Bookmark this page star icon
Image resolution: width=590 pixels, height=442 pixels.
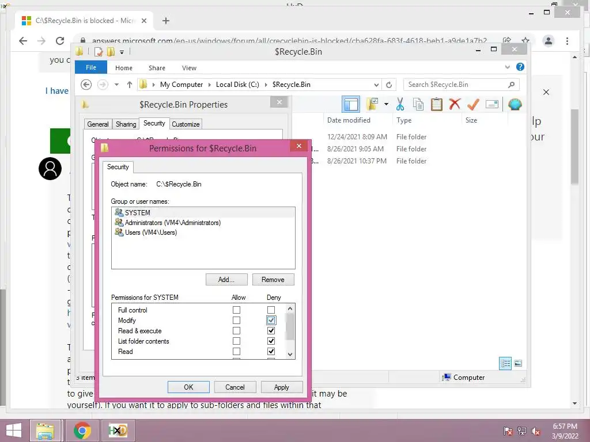coord(525,41)
